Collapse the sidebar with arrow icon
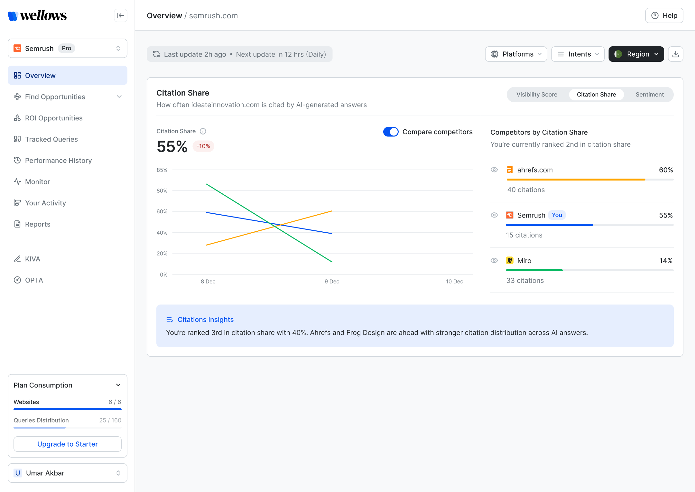The image size is (695, 492). pyautogui.click(x=121, y=15)
